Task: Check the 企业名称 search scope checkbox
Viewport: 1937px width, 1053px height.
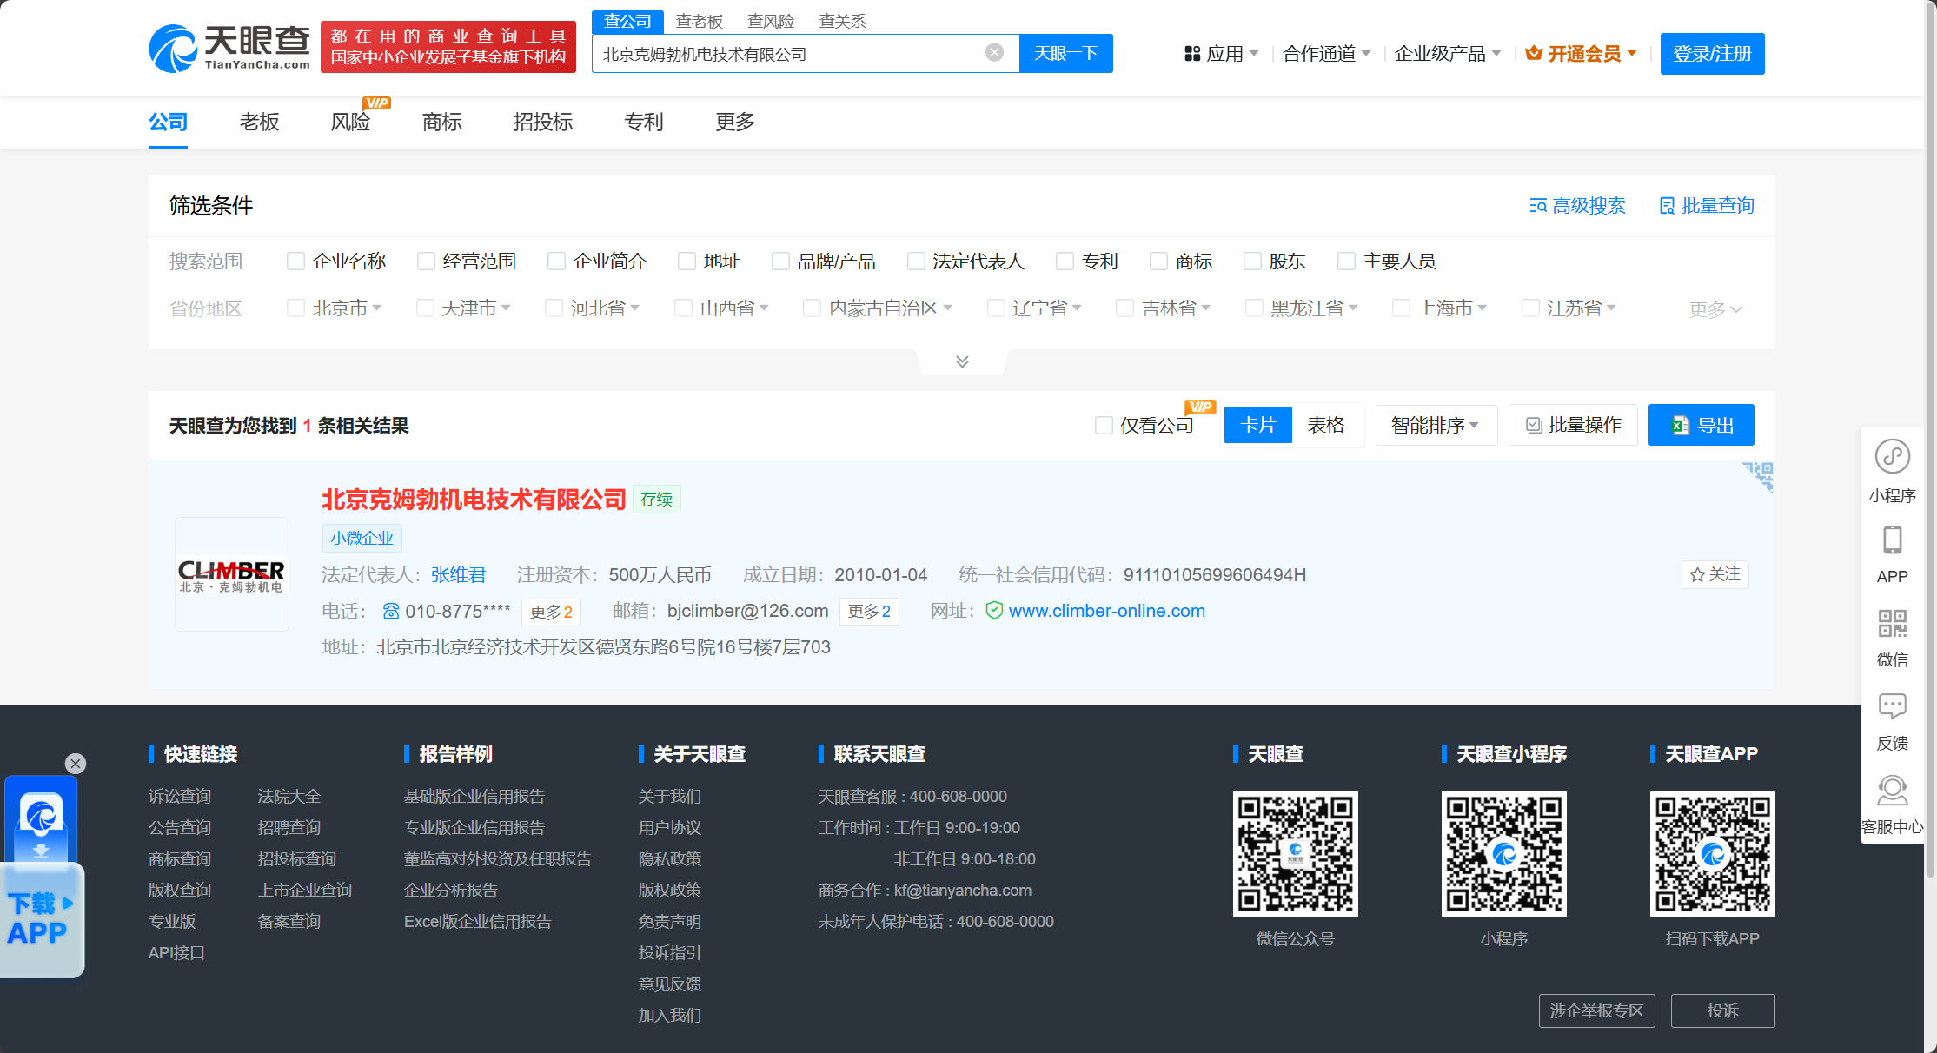Action: [295, 262]
